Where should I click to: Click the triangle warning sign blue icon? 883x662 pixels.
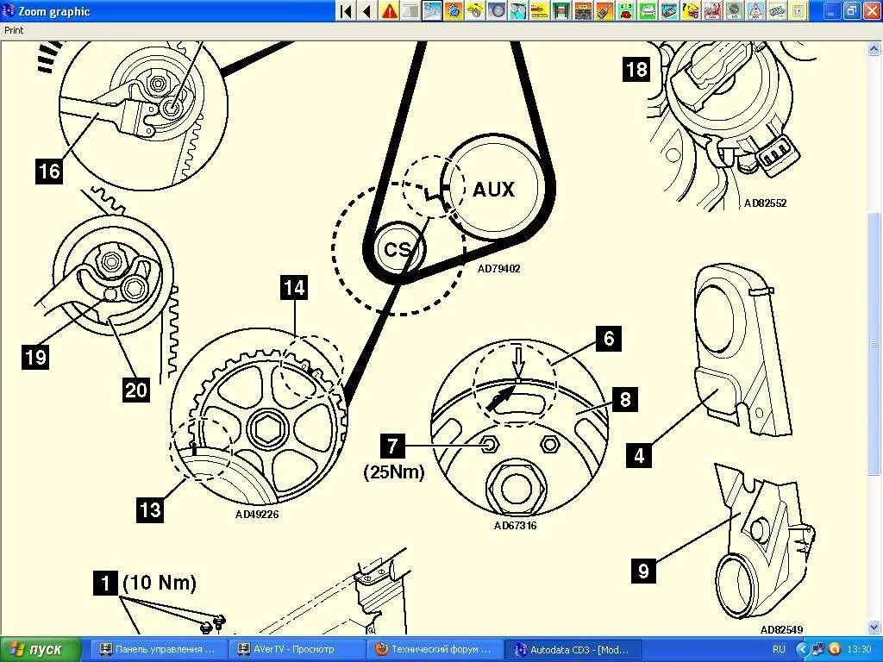coord(754,10)
